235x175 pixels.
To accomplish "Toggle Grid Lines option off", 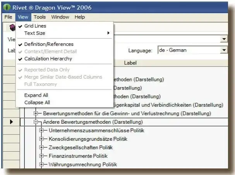I will (64, 26).
